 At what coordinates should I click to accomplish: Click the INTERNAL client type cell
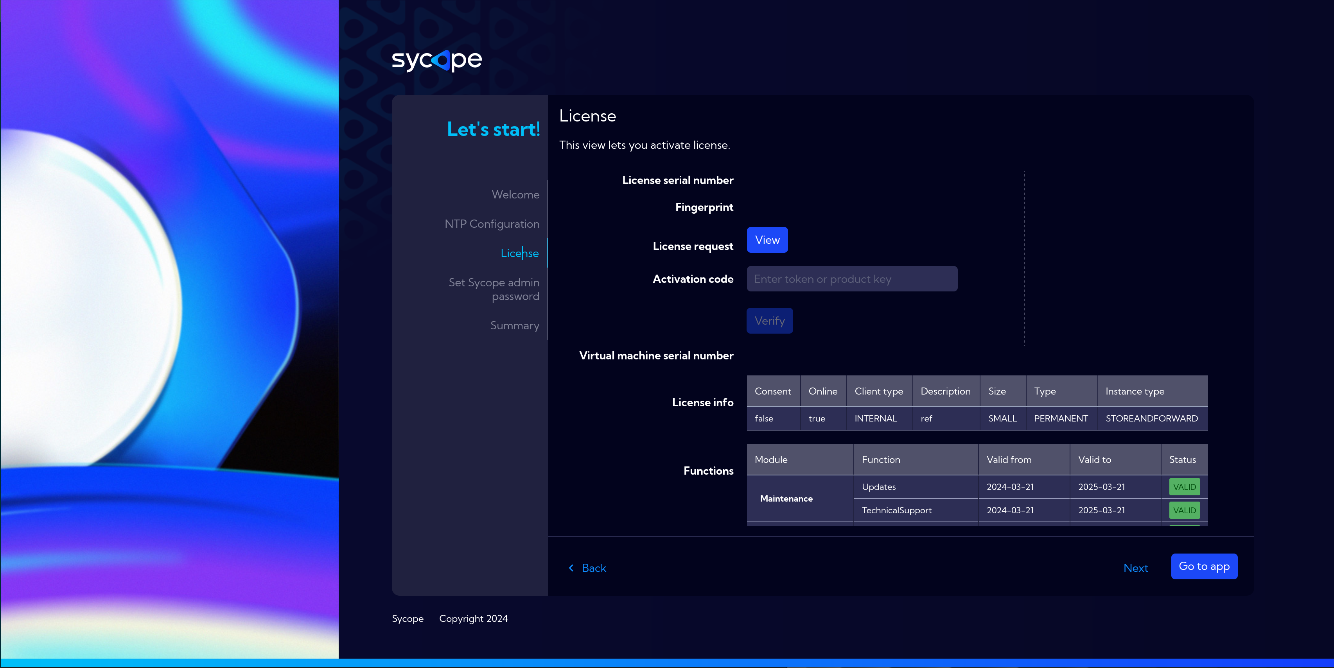coord(879,418)
